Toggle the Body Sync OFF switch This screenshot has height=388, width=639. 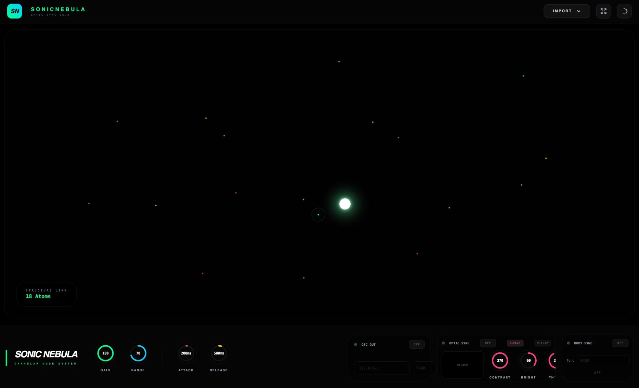(620, 343)
